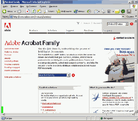Go to the Home page via the house icon
Image resolution: width=138 pixels, height=121 pixels.
point(39,11)
